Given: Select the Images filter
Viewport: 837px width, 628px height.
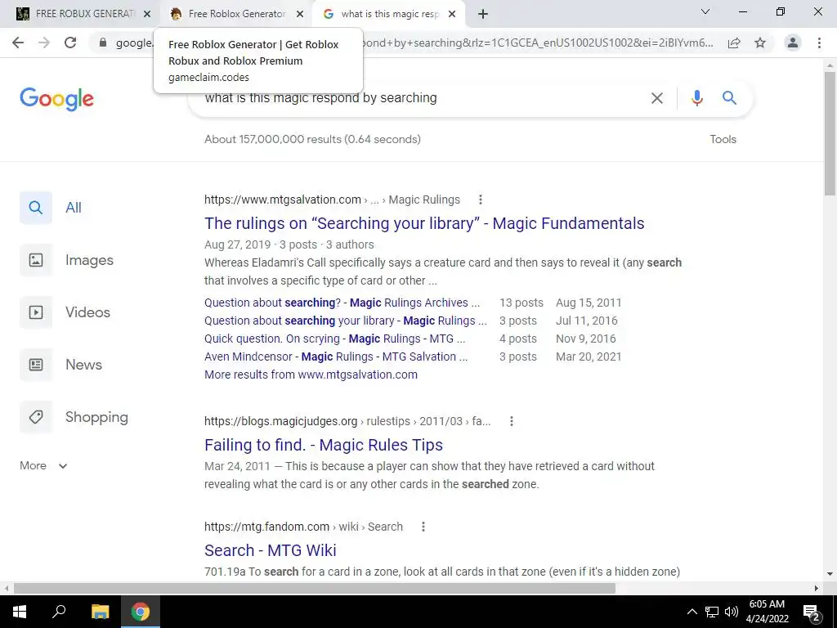Looking at the screenshot, I should (x=67, y=260).
